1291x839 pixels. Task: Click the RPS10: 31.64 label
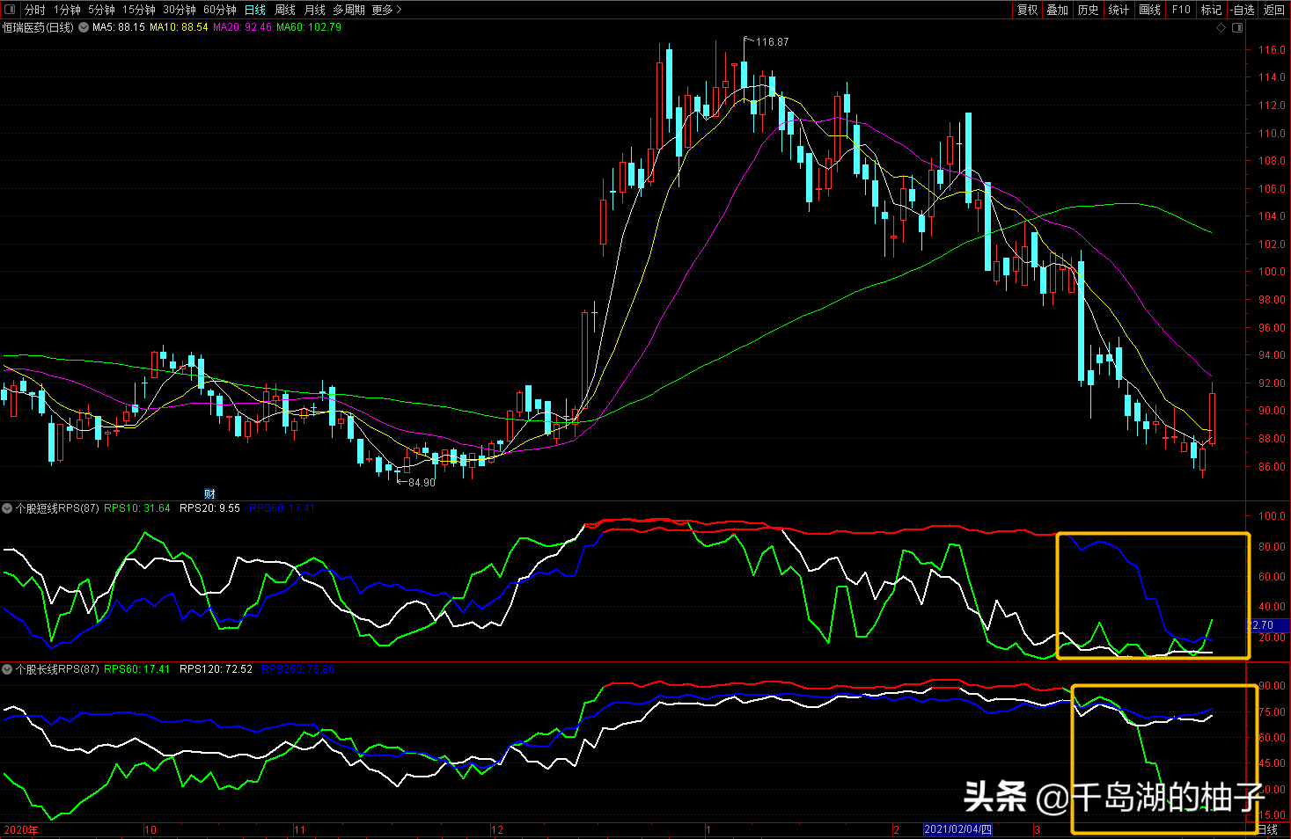[x=137, y=508]
